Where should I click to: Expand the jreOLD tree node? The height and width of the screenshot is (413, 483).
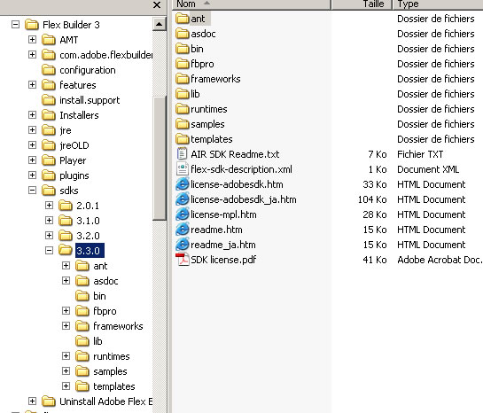click(x=32, y=144)
